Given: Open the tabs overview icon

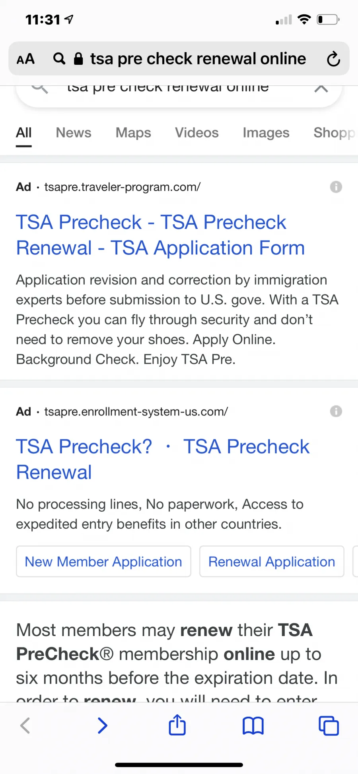Looking at the screenshot, I should pos(329,726).
